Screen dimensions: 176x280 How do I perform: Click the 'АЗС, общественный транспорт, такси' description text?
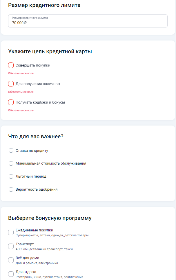tap(44, 249)
